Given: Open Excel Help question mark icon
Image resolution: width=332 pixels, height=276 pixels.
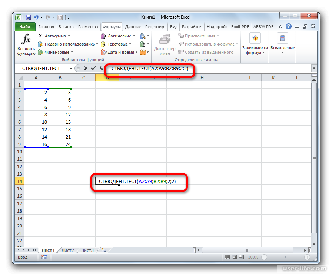Looking at the screenshot, I should (288, 26).
